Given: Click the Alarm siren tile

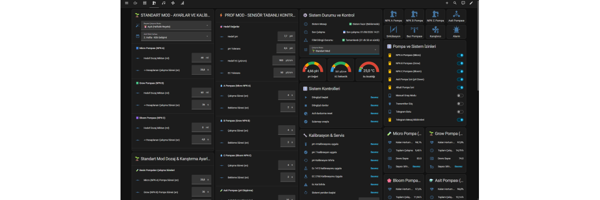Looking at the screenshot, I should [x=456, y=32].
